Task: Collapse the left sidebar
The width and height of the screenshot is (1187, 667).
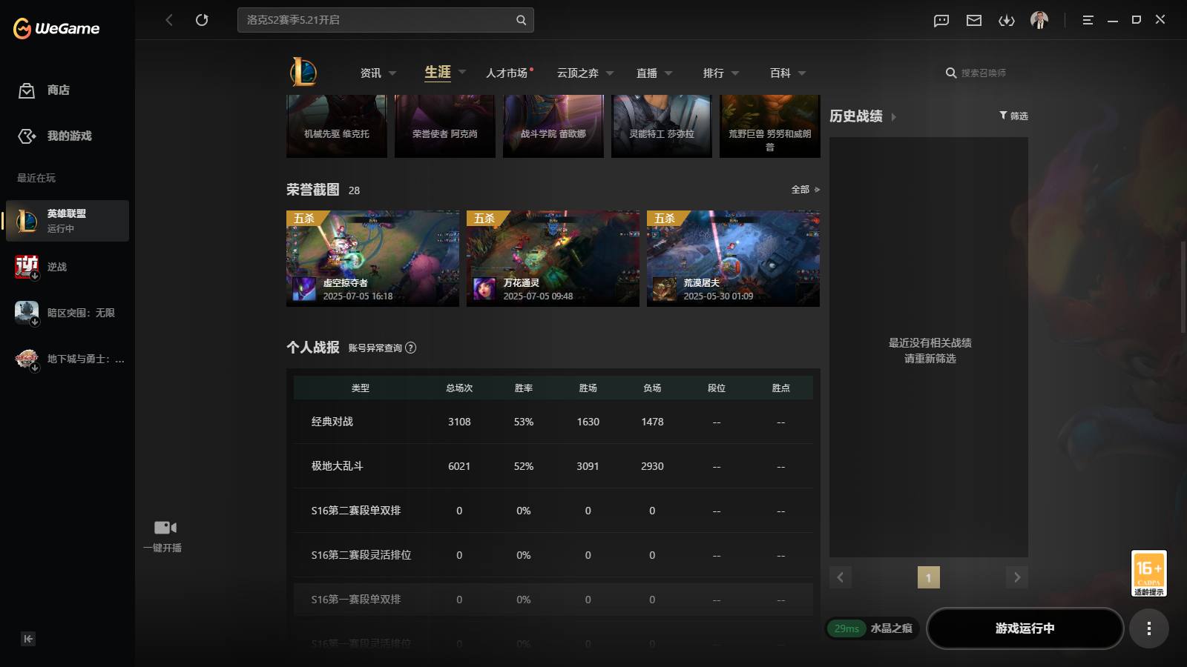Action: tap(28, 639)
